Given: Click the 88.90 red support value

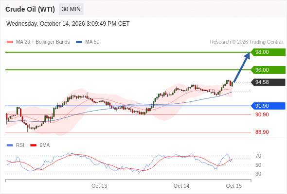Looking at the screenshot, I should (x=262, y=132).
